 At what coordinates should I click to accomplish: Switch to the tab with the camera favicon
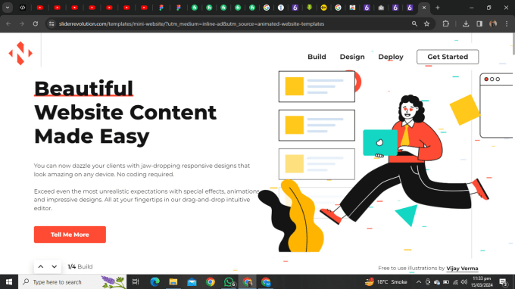point(381,8)
